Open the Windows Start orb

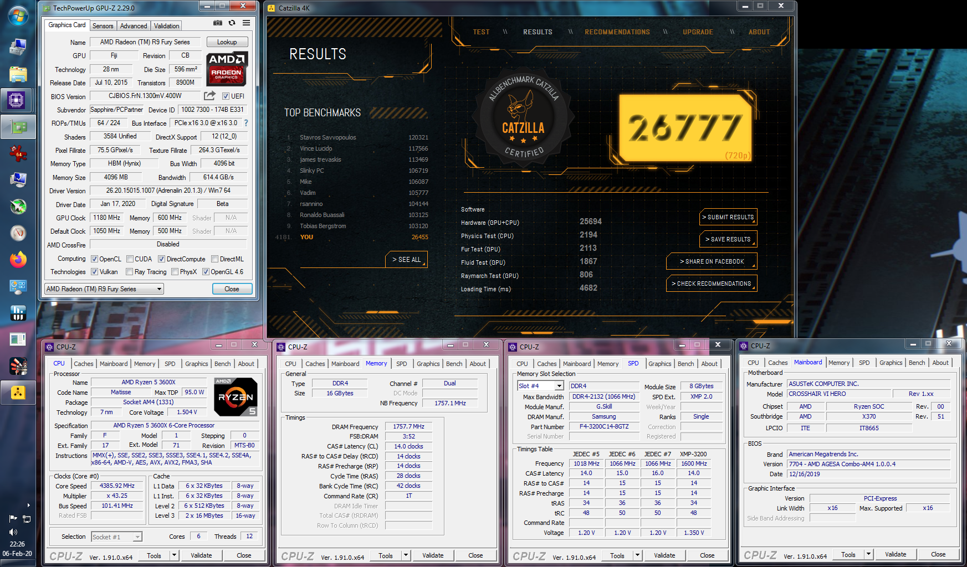(x=18, y=16)
